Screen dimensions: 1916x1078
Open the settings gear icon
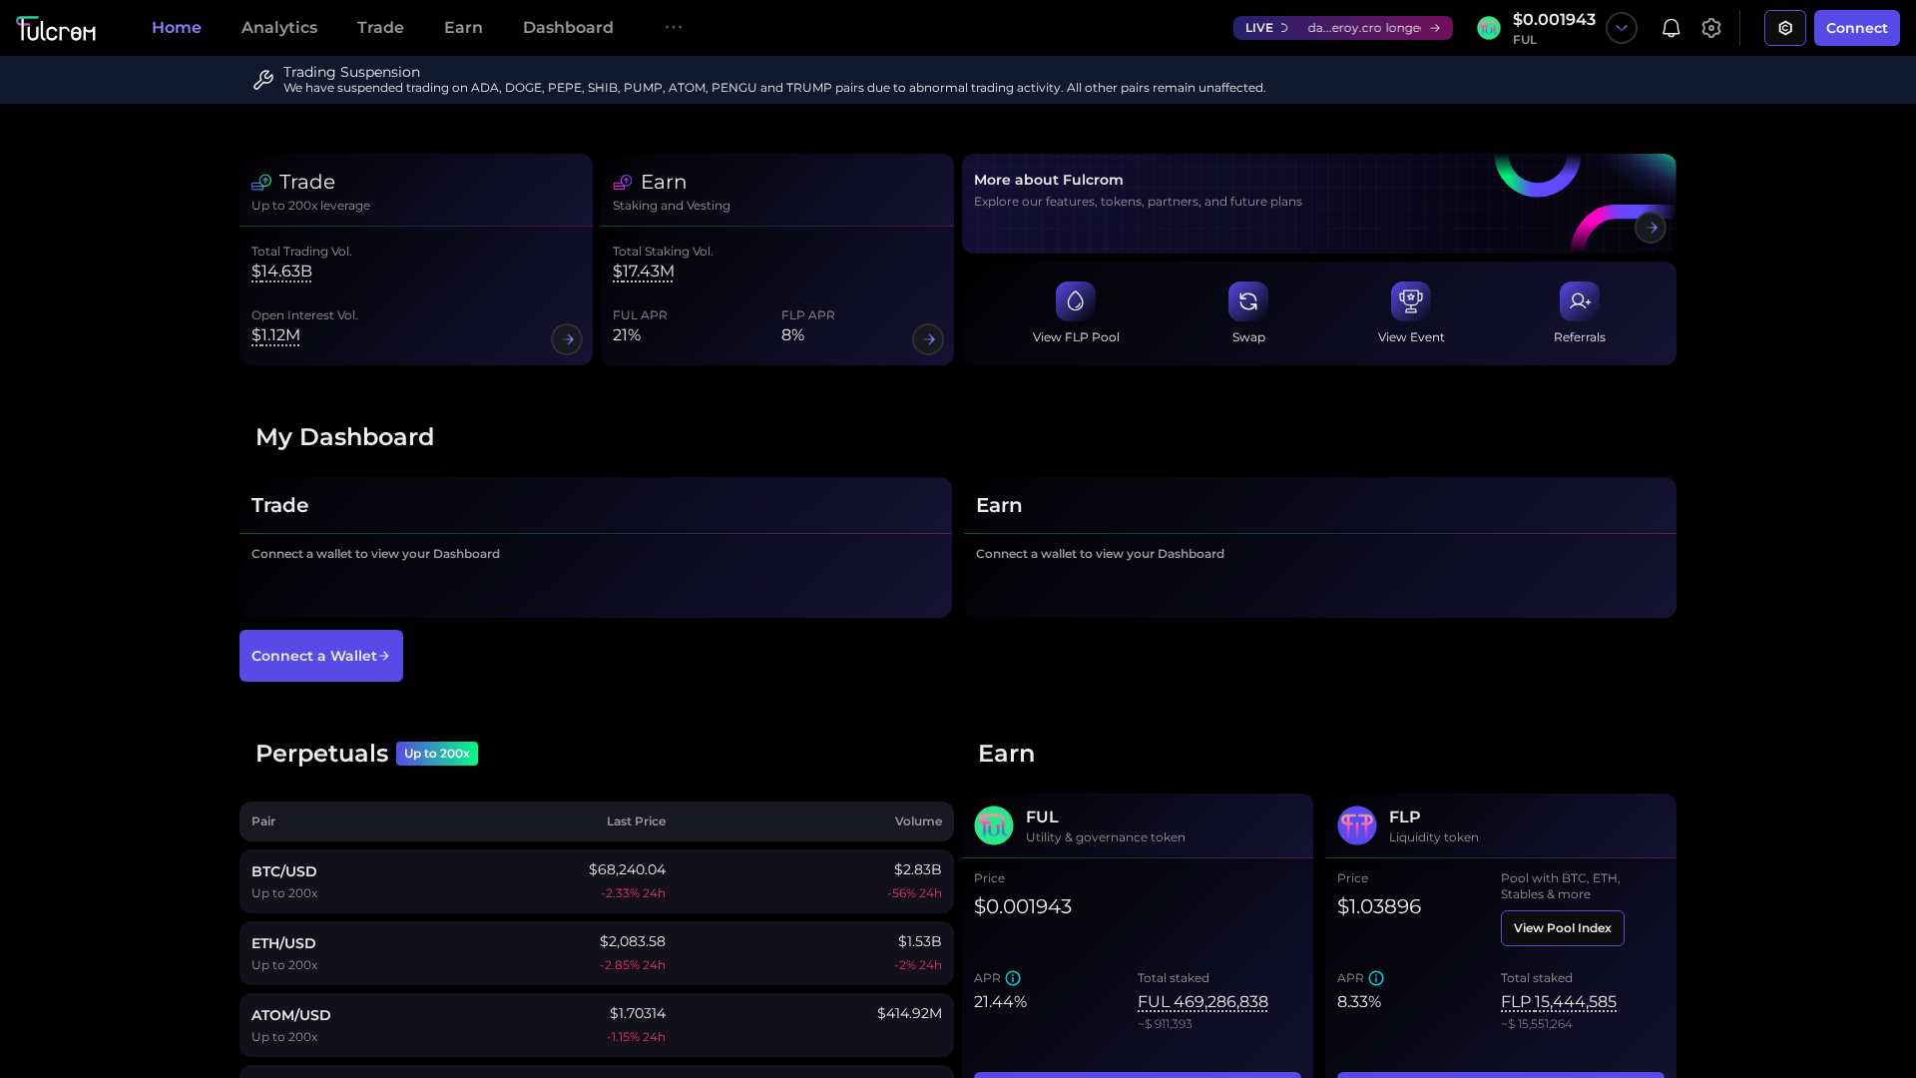[1711, 27]
